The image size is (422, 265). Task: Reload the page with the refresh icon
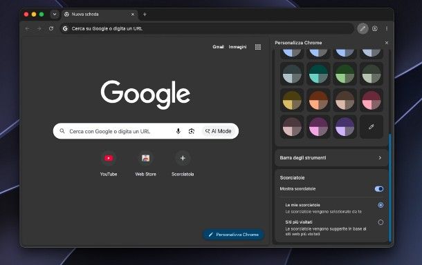point(51,28)
